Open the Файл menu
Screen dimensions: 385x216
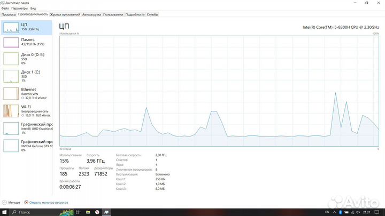5,9
